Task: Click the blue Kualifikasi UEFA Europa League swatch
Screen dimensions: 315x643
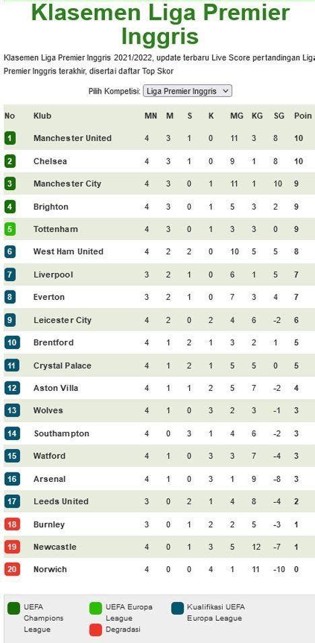Action: click(x=178, y=609)
